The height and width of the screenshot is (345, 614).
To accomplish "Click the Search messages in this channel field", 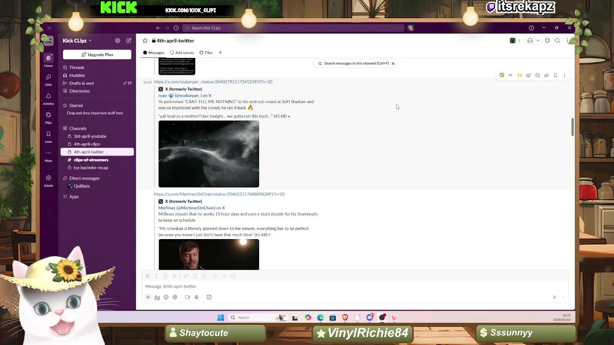I will (356, 63).
